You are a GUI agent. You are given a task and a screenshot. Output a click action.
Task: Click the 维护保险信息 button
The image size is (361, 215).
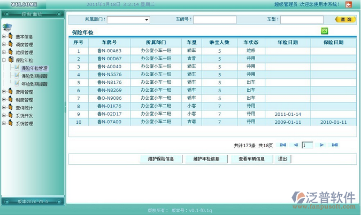click(160, 159)
